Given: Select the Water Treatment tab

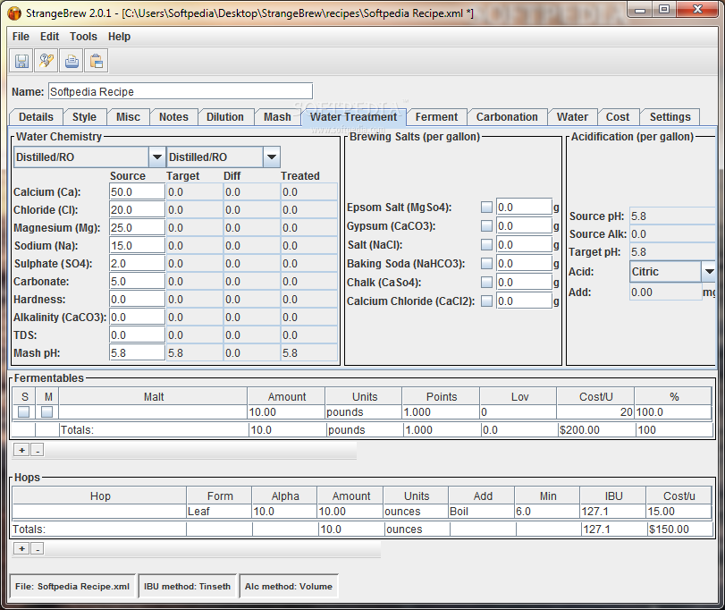Looking at the screenshot, I should (x=353, y=117).
